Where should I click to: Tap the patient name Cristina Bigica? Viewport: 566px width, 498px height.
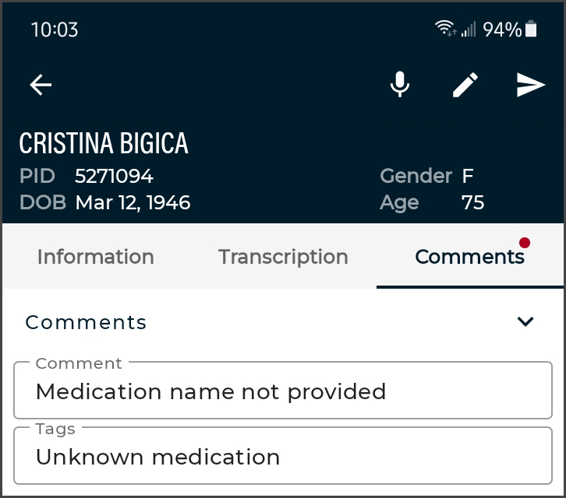pos(104,143)
